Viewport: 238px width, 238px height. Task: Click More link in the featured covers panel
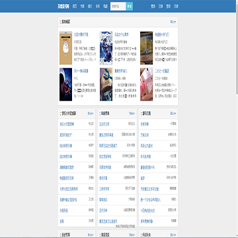[x=173, y=22]
